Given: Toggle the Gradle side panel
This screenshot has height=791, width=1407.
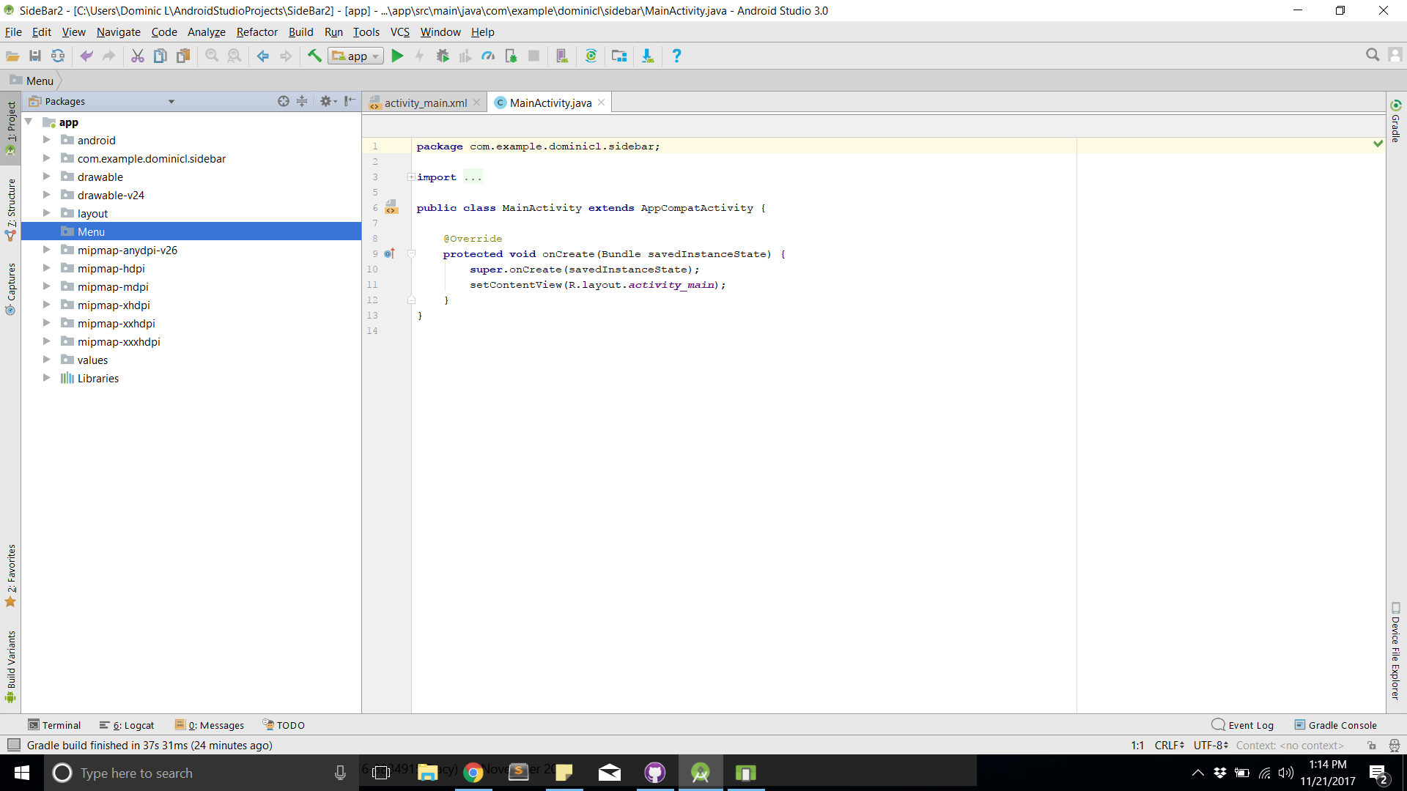Looking at the screenshot, I should [1396, 121].
